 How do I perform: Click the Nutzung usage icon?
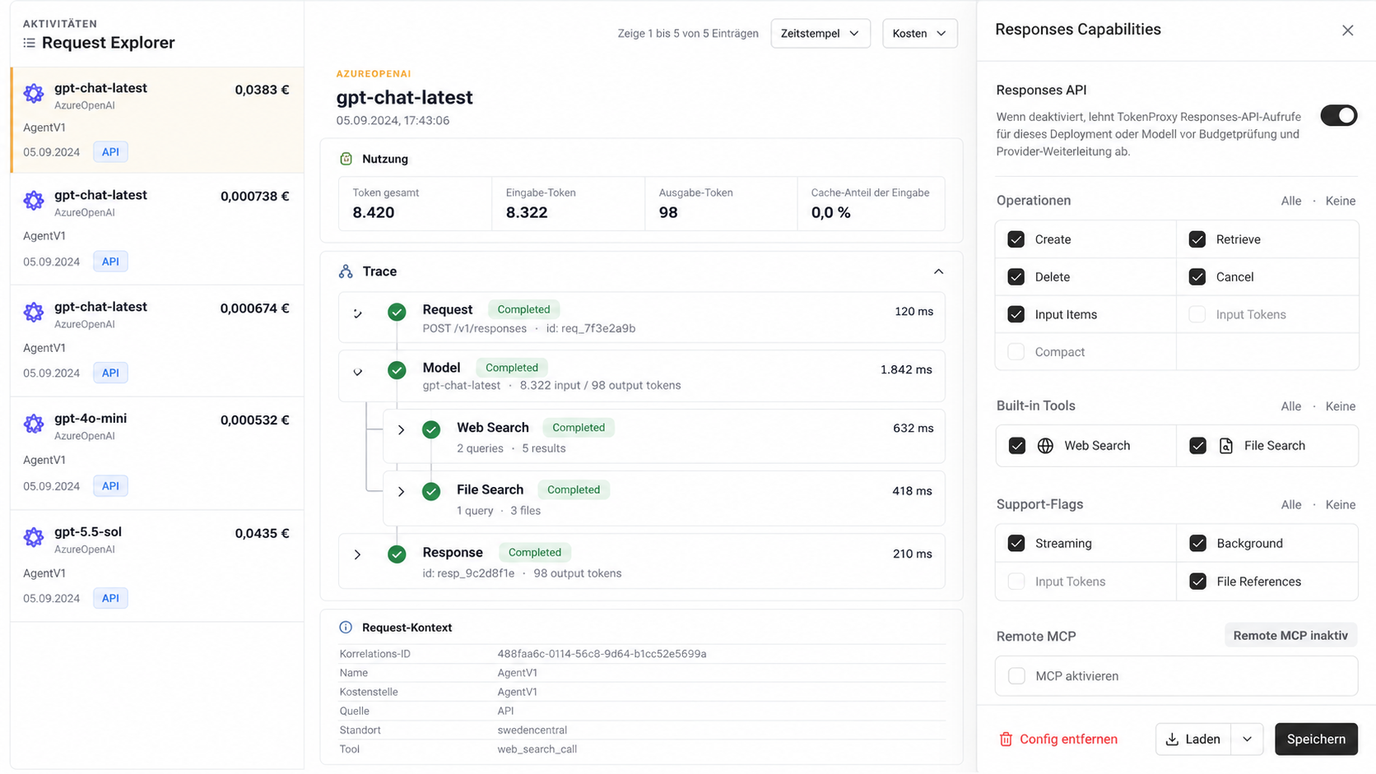coord(346,159)
